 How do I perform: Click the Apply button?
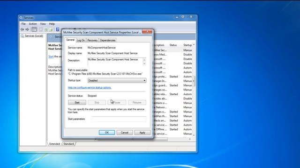click(x=142, y=133)
